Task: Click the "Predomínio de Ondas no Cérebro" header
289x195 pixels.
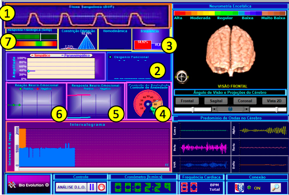Action: [231, 118]
